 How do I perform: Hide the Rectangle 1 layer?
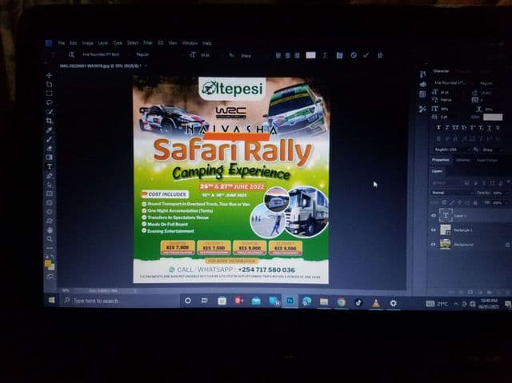[434, 230]
